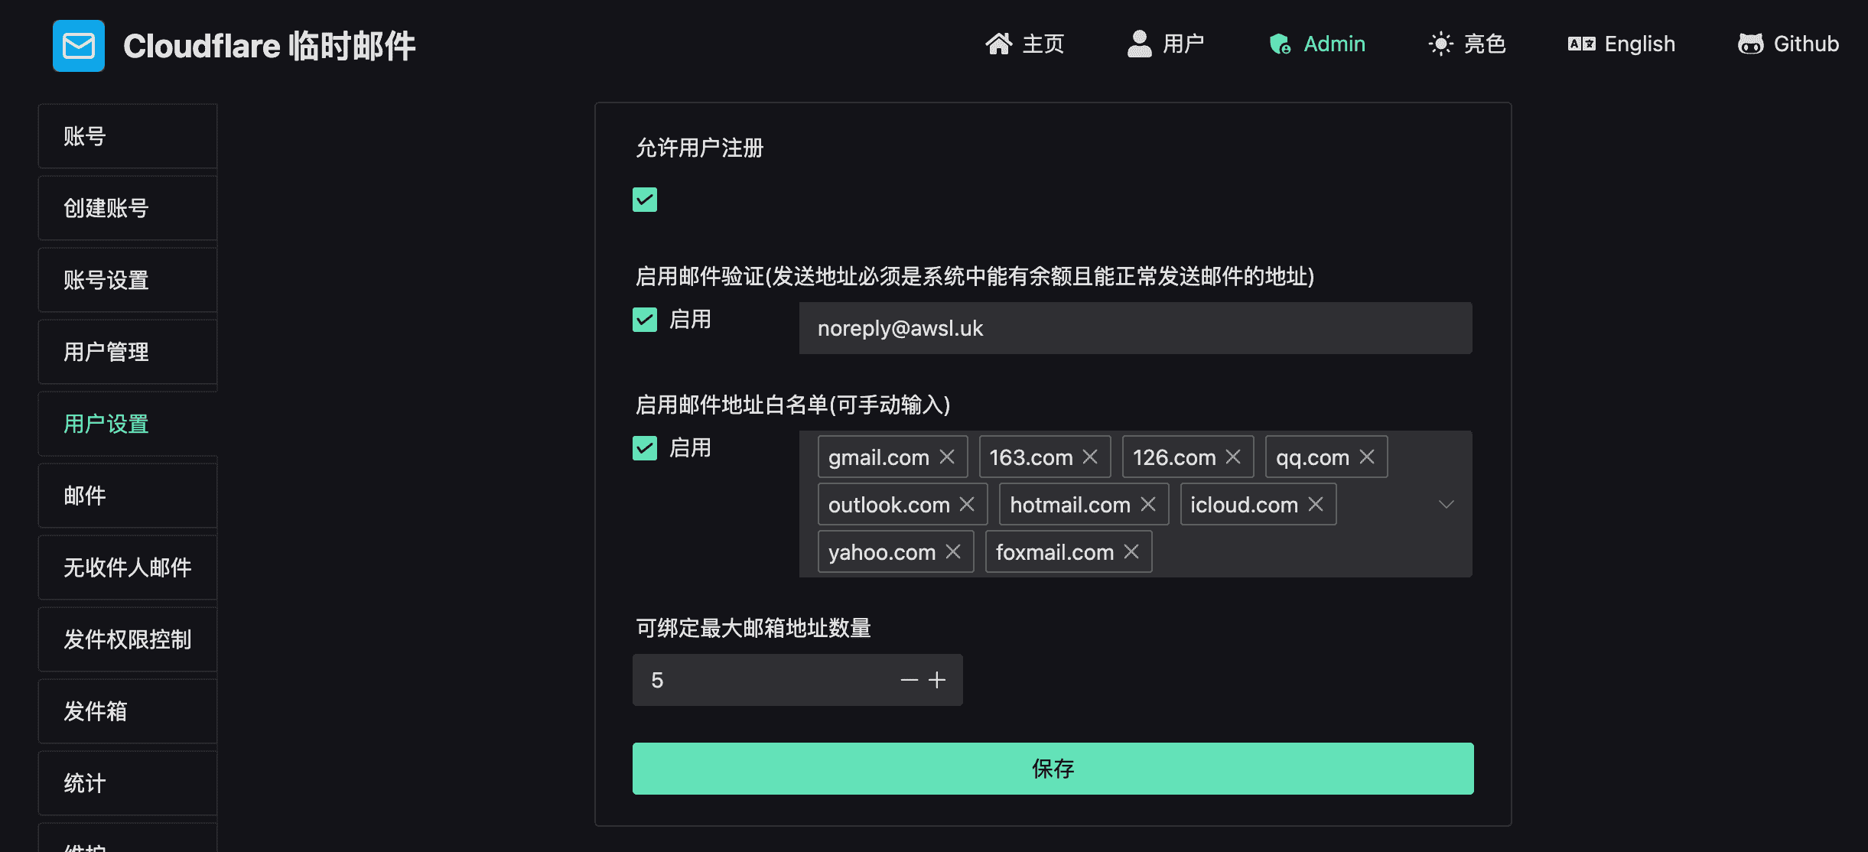Expand the whitelist domain dropdown arrow
1868x852 pixels.
pyautogui.click(x=1446, y=504)
